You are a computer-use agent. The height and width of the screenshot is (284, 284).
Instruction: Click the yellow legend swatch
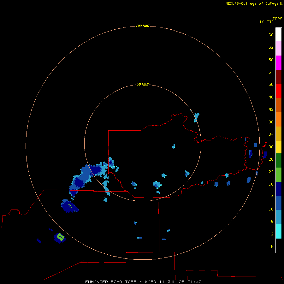[279, 147]
